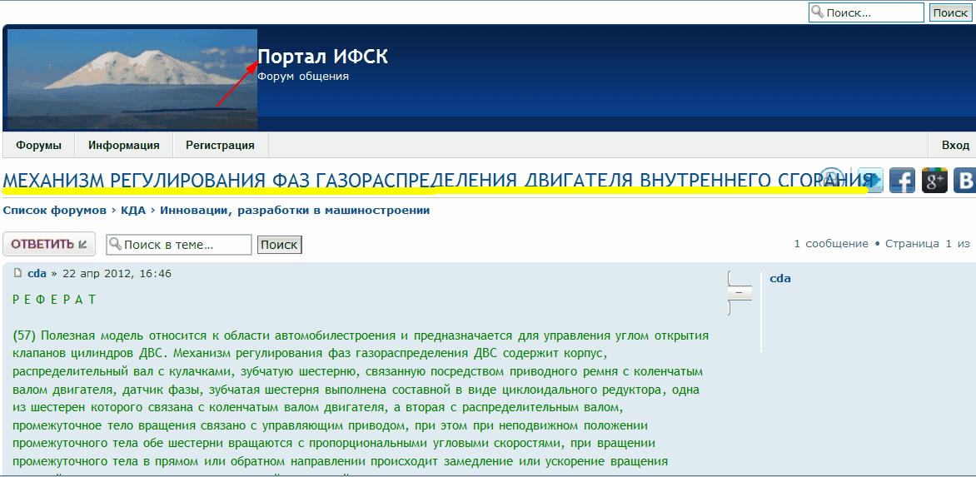Open the КДА breadcrumb link
The image size is (976, 477).
point(133,210)
